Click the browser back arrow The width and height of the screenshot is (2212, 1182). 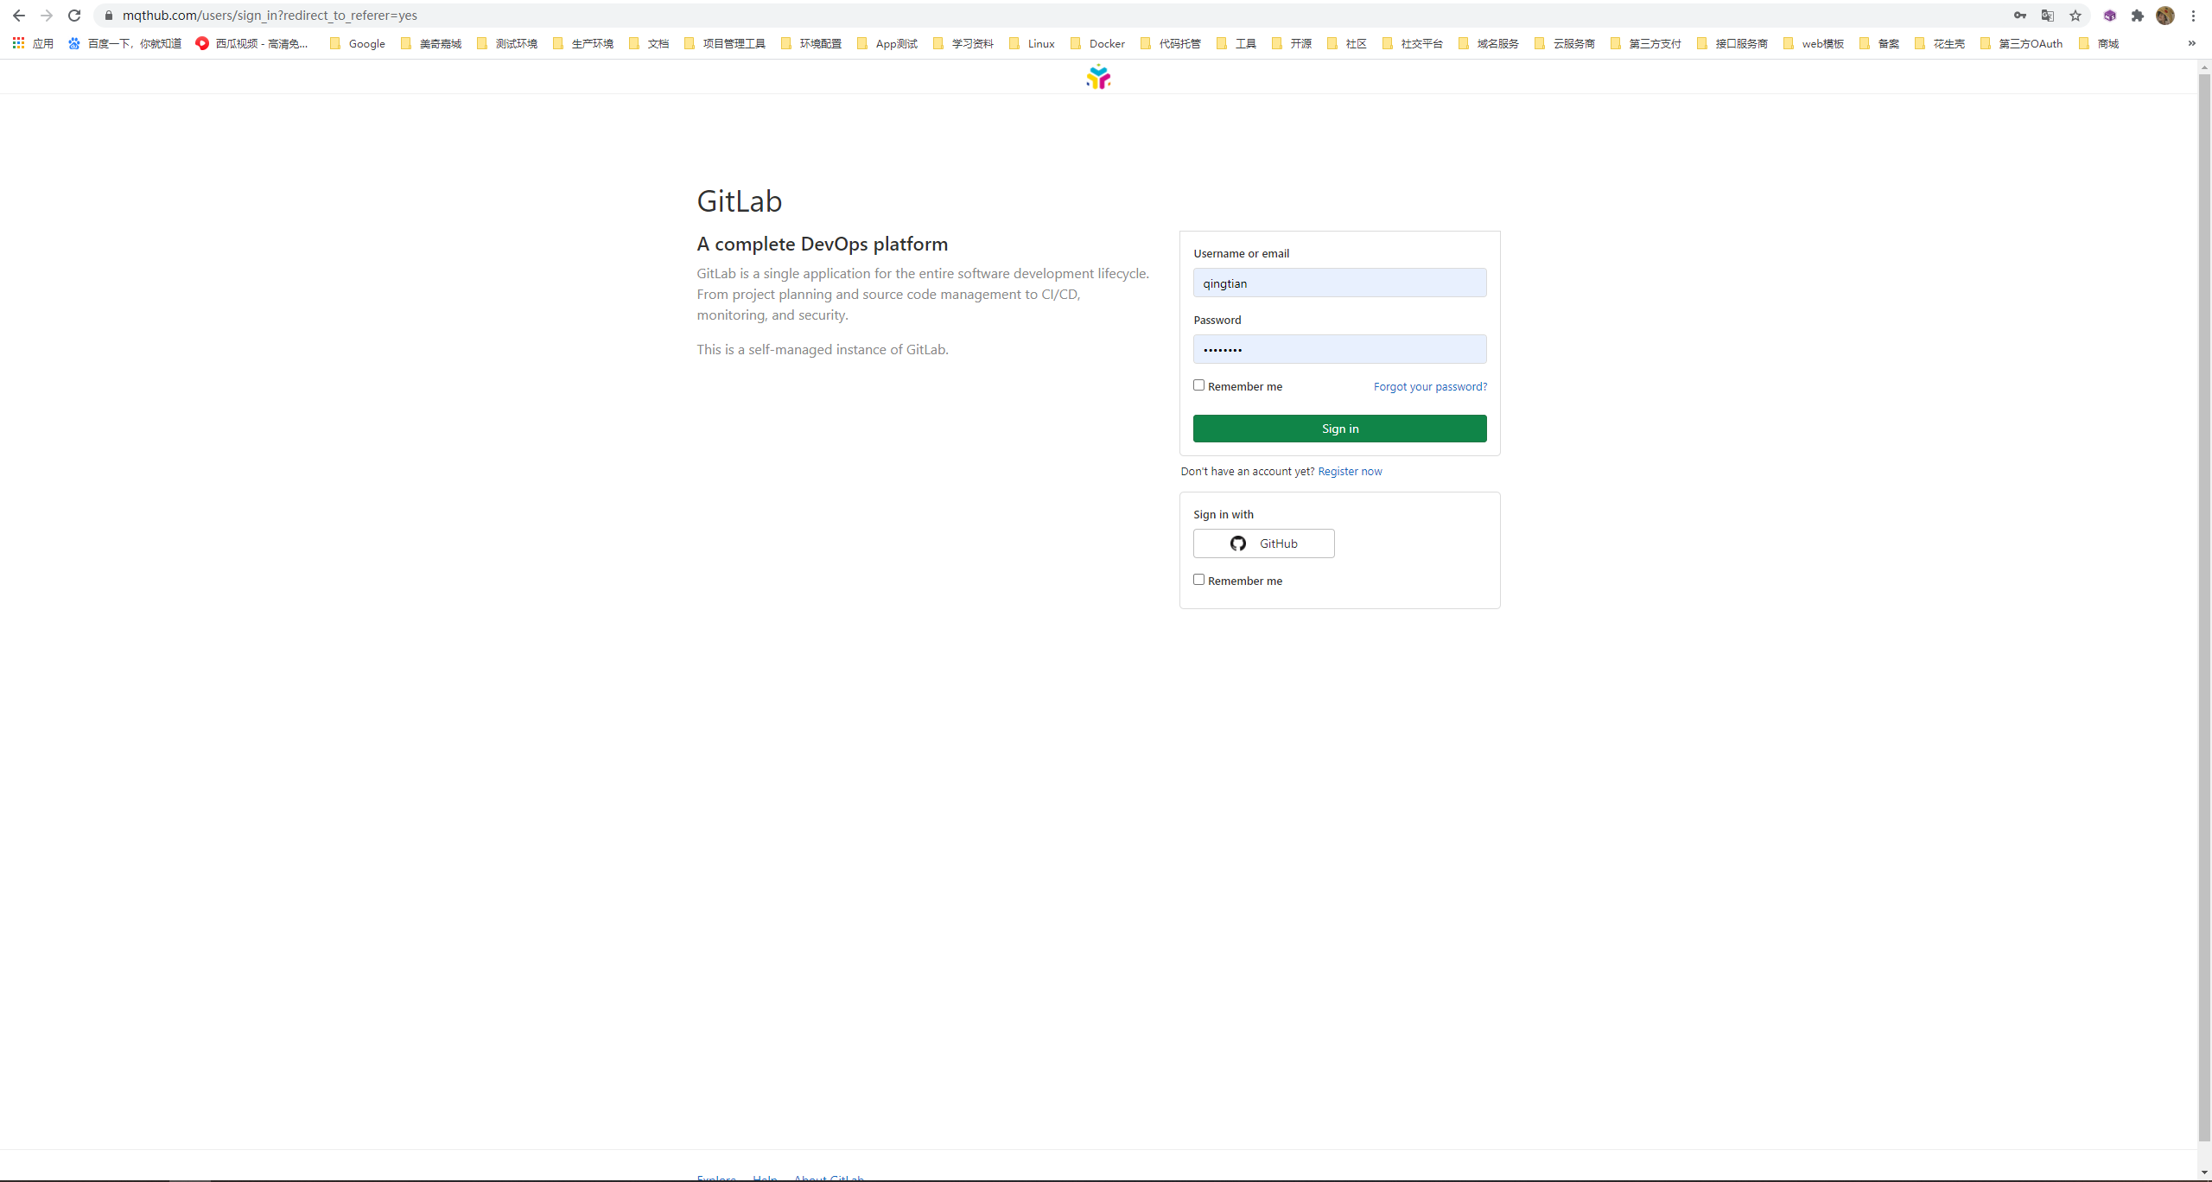[x=19, y=16]
